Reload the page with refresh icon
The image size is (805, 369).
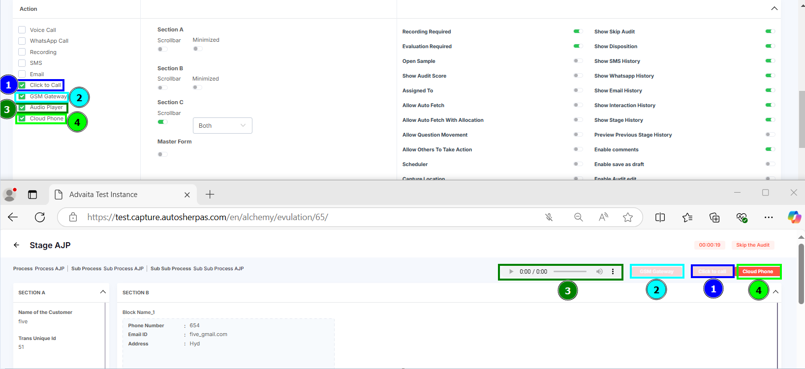(40, 217)
